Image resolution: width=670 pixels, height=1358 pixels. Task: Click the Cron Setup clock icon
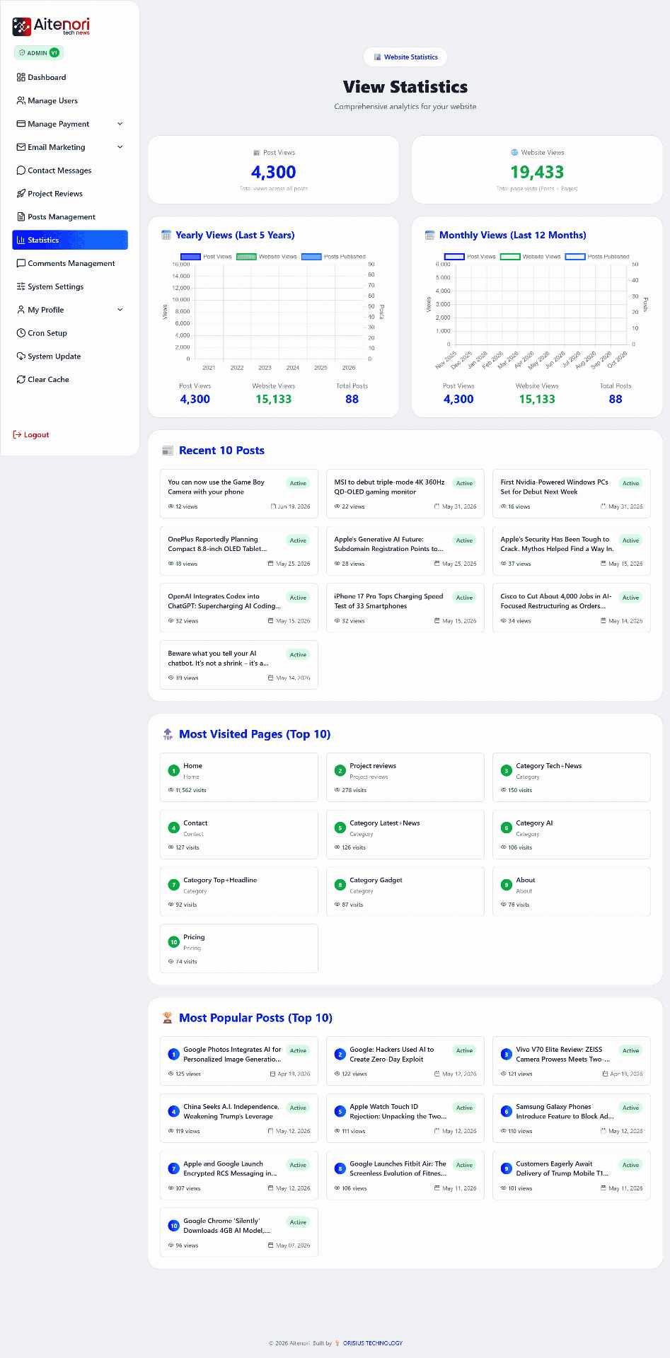click(x=21, y=333)
